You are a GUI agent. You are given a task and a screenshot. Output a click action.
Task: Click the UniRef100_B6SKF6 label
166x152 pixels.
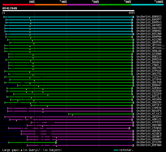(149, 111)
